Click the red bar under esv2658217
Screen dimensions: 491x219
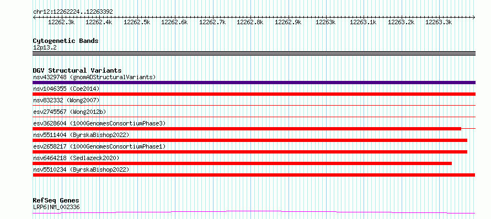click(x=250, y=152)
